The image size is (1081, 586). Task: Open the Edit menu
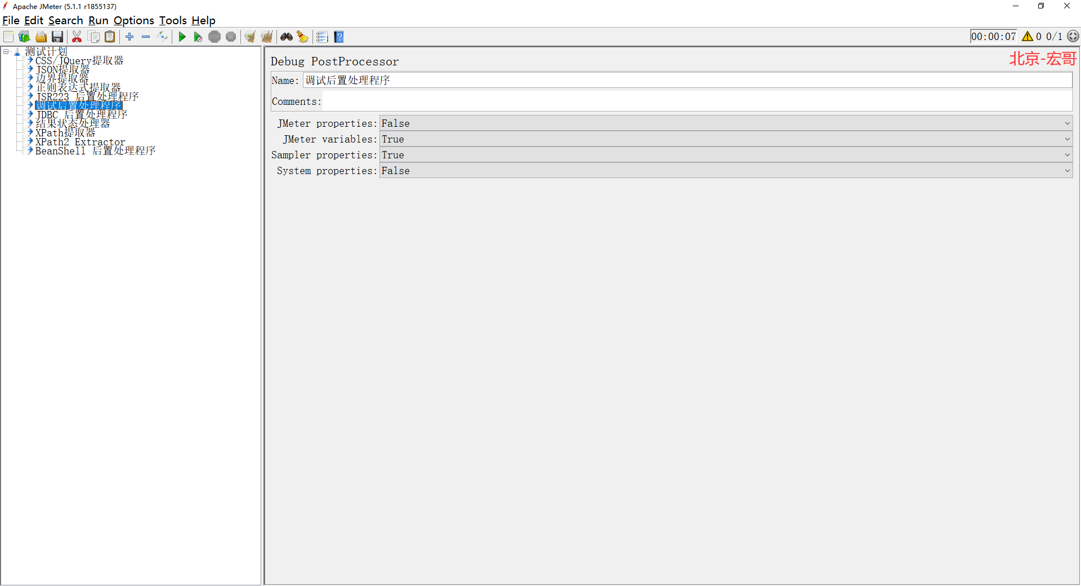coord(34,20)
